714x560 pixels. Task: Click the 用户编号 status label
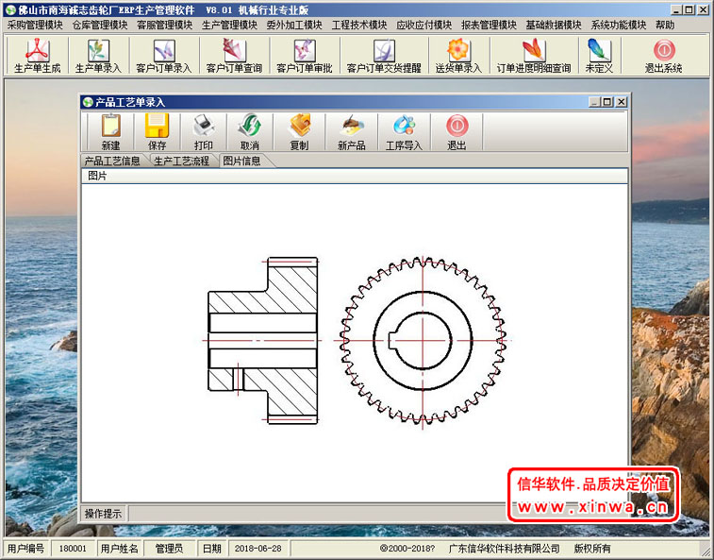click(x=26, y=549)
